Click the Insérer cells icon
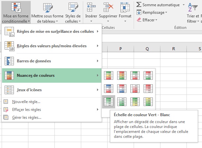The height and width of the screenshot is (148, 202). [91, 7]
